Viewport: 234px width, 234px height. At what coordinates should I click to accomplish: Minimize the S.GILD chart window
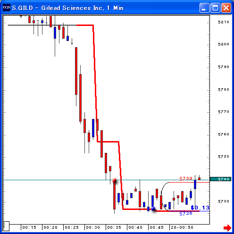tap(204, 8)
